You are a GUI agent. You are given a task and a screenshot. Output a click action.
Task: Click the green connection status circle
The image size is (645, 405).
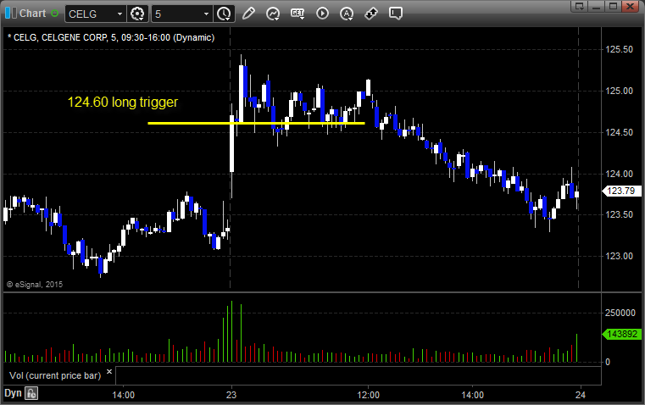[x=54, y=14]
